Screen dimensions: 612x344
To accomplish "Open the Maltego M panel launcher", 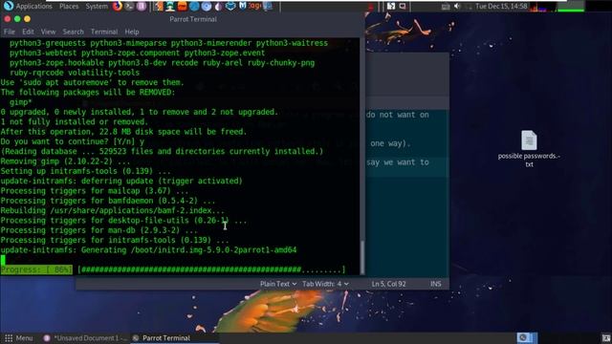I will (242, 7).
